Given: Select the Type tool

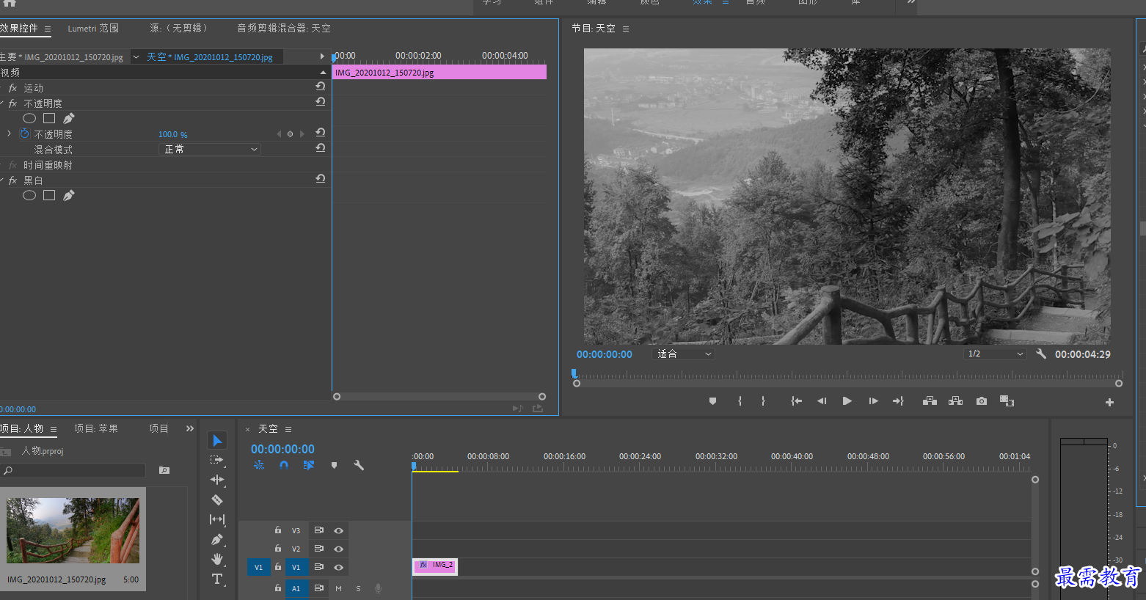Looking at the screenshot, I should pos(217,579).
